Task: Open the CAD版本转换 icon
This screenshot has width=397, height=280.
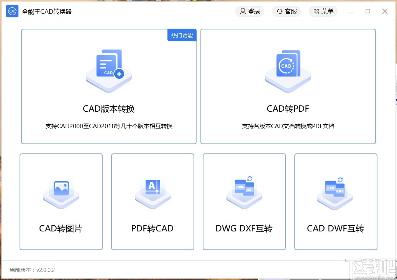Action: coord(108,71)
